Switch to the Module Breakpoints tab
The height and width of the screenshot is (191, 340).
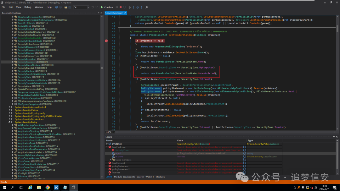click(x=124, y=177)
